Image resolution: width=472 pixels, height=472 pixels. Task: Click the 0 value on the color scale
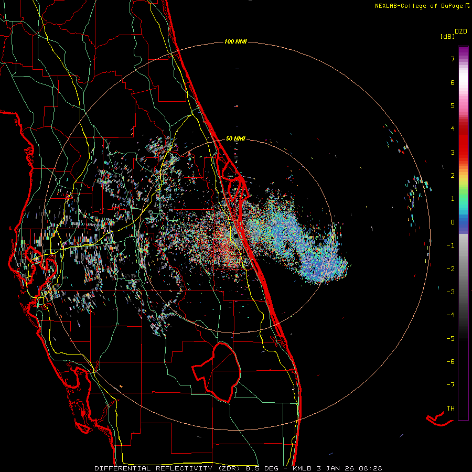point(453,222)
